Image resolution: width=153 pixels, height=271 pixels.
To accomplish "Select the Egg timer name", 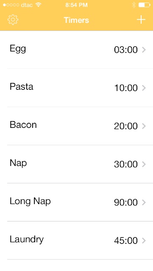I will 18,49.
